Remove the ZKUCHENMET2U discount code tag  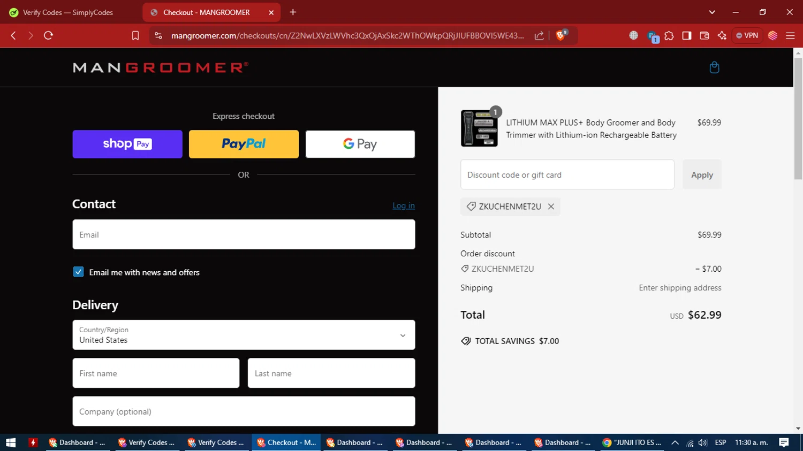551,207
